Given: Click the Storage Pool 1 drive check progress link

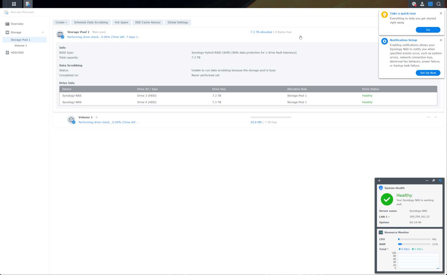Looking at the screenshot, I should (x=104, y=37).
